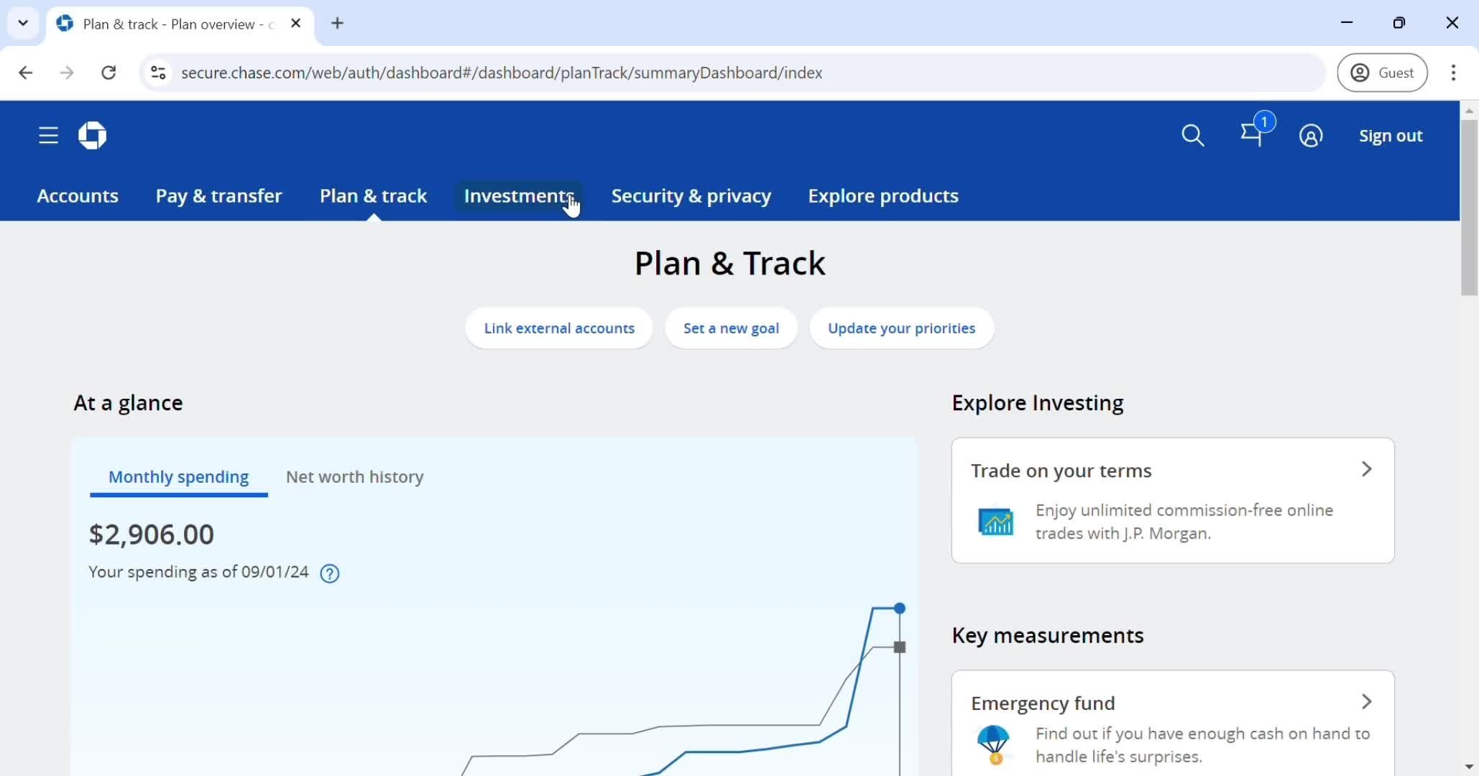The width and height of the screenshot is (1479, 776).
Task: Click Link external accounts button
Action: tap(560, 328)
